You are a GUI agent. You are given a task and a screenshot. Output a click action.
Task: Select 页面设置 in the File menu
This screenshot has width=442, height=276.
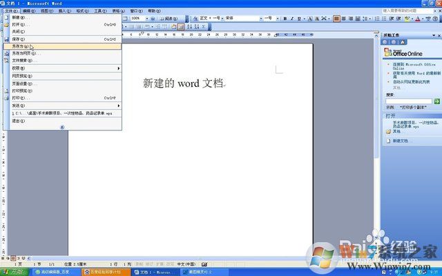click(22, 83)
